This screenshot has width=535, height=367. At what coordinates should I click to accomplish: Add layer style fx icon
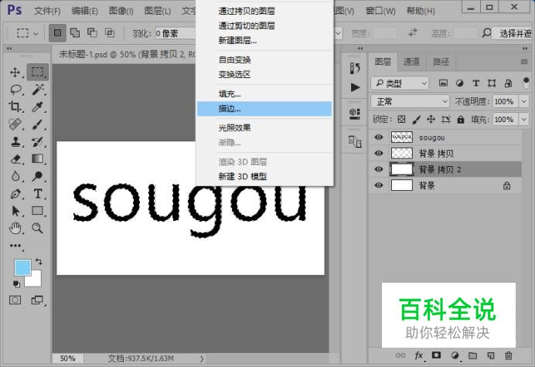(419, 355)
